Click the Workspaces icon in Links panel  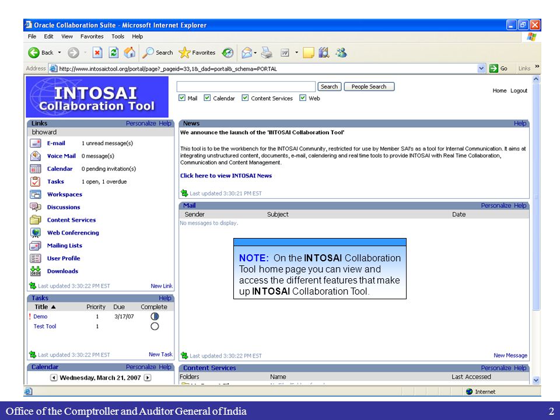tap(36, 194)
